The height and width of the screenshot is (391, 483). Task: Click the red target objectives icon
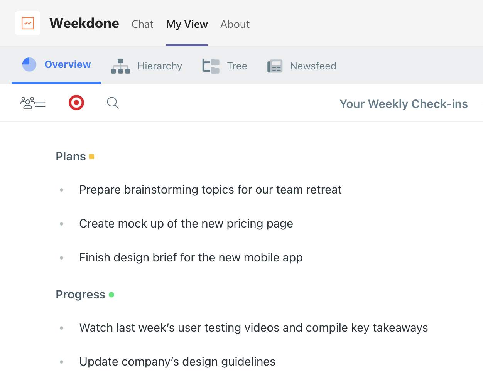76,103
